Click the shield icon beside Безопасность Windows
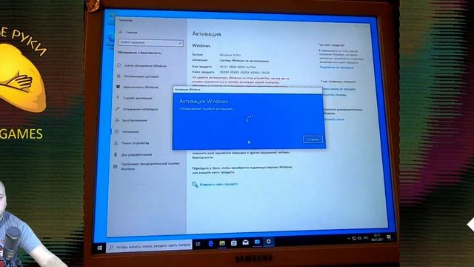This screenshot has height=267, width=474. click(x=118, y=87)
